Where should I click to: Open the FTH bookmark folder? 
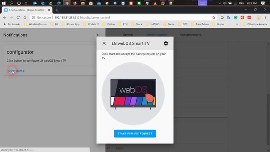123,24
